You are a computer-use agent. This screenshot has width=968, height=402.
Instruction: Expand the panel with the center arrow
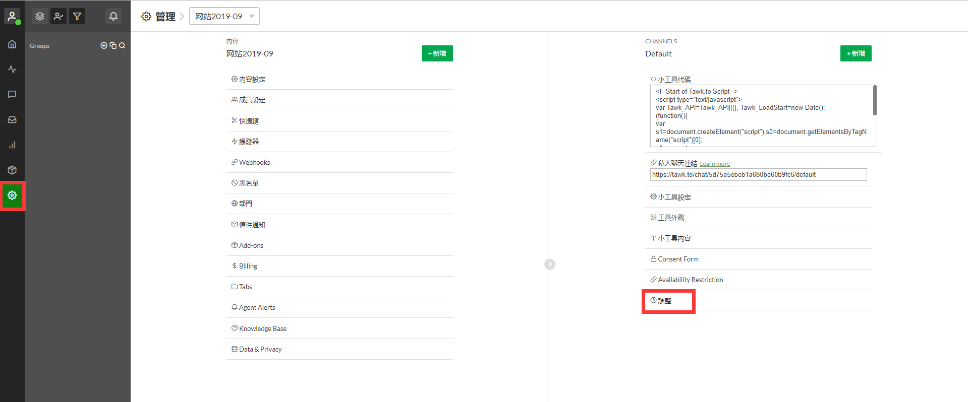[550, 264]
